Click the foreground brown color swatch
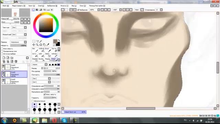The height and width of the screenshot is (124, 220). pos(55,41)
